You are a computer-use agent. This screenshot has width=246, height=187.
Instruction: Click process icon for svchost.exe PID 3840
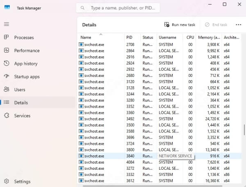click(81, 156)
